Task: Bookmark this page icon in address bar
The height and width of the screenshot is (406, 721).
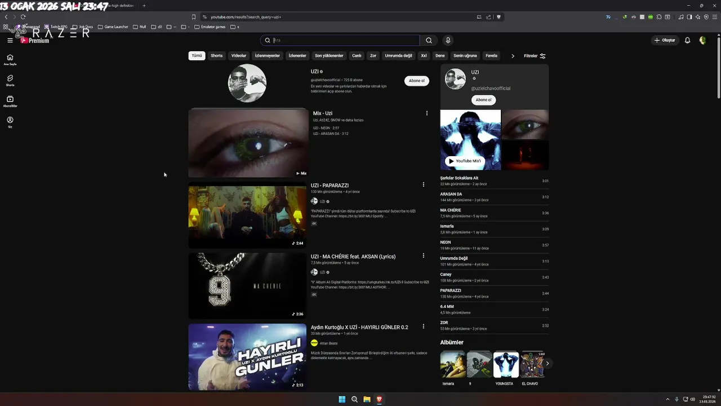Action: tap(194, 17)
